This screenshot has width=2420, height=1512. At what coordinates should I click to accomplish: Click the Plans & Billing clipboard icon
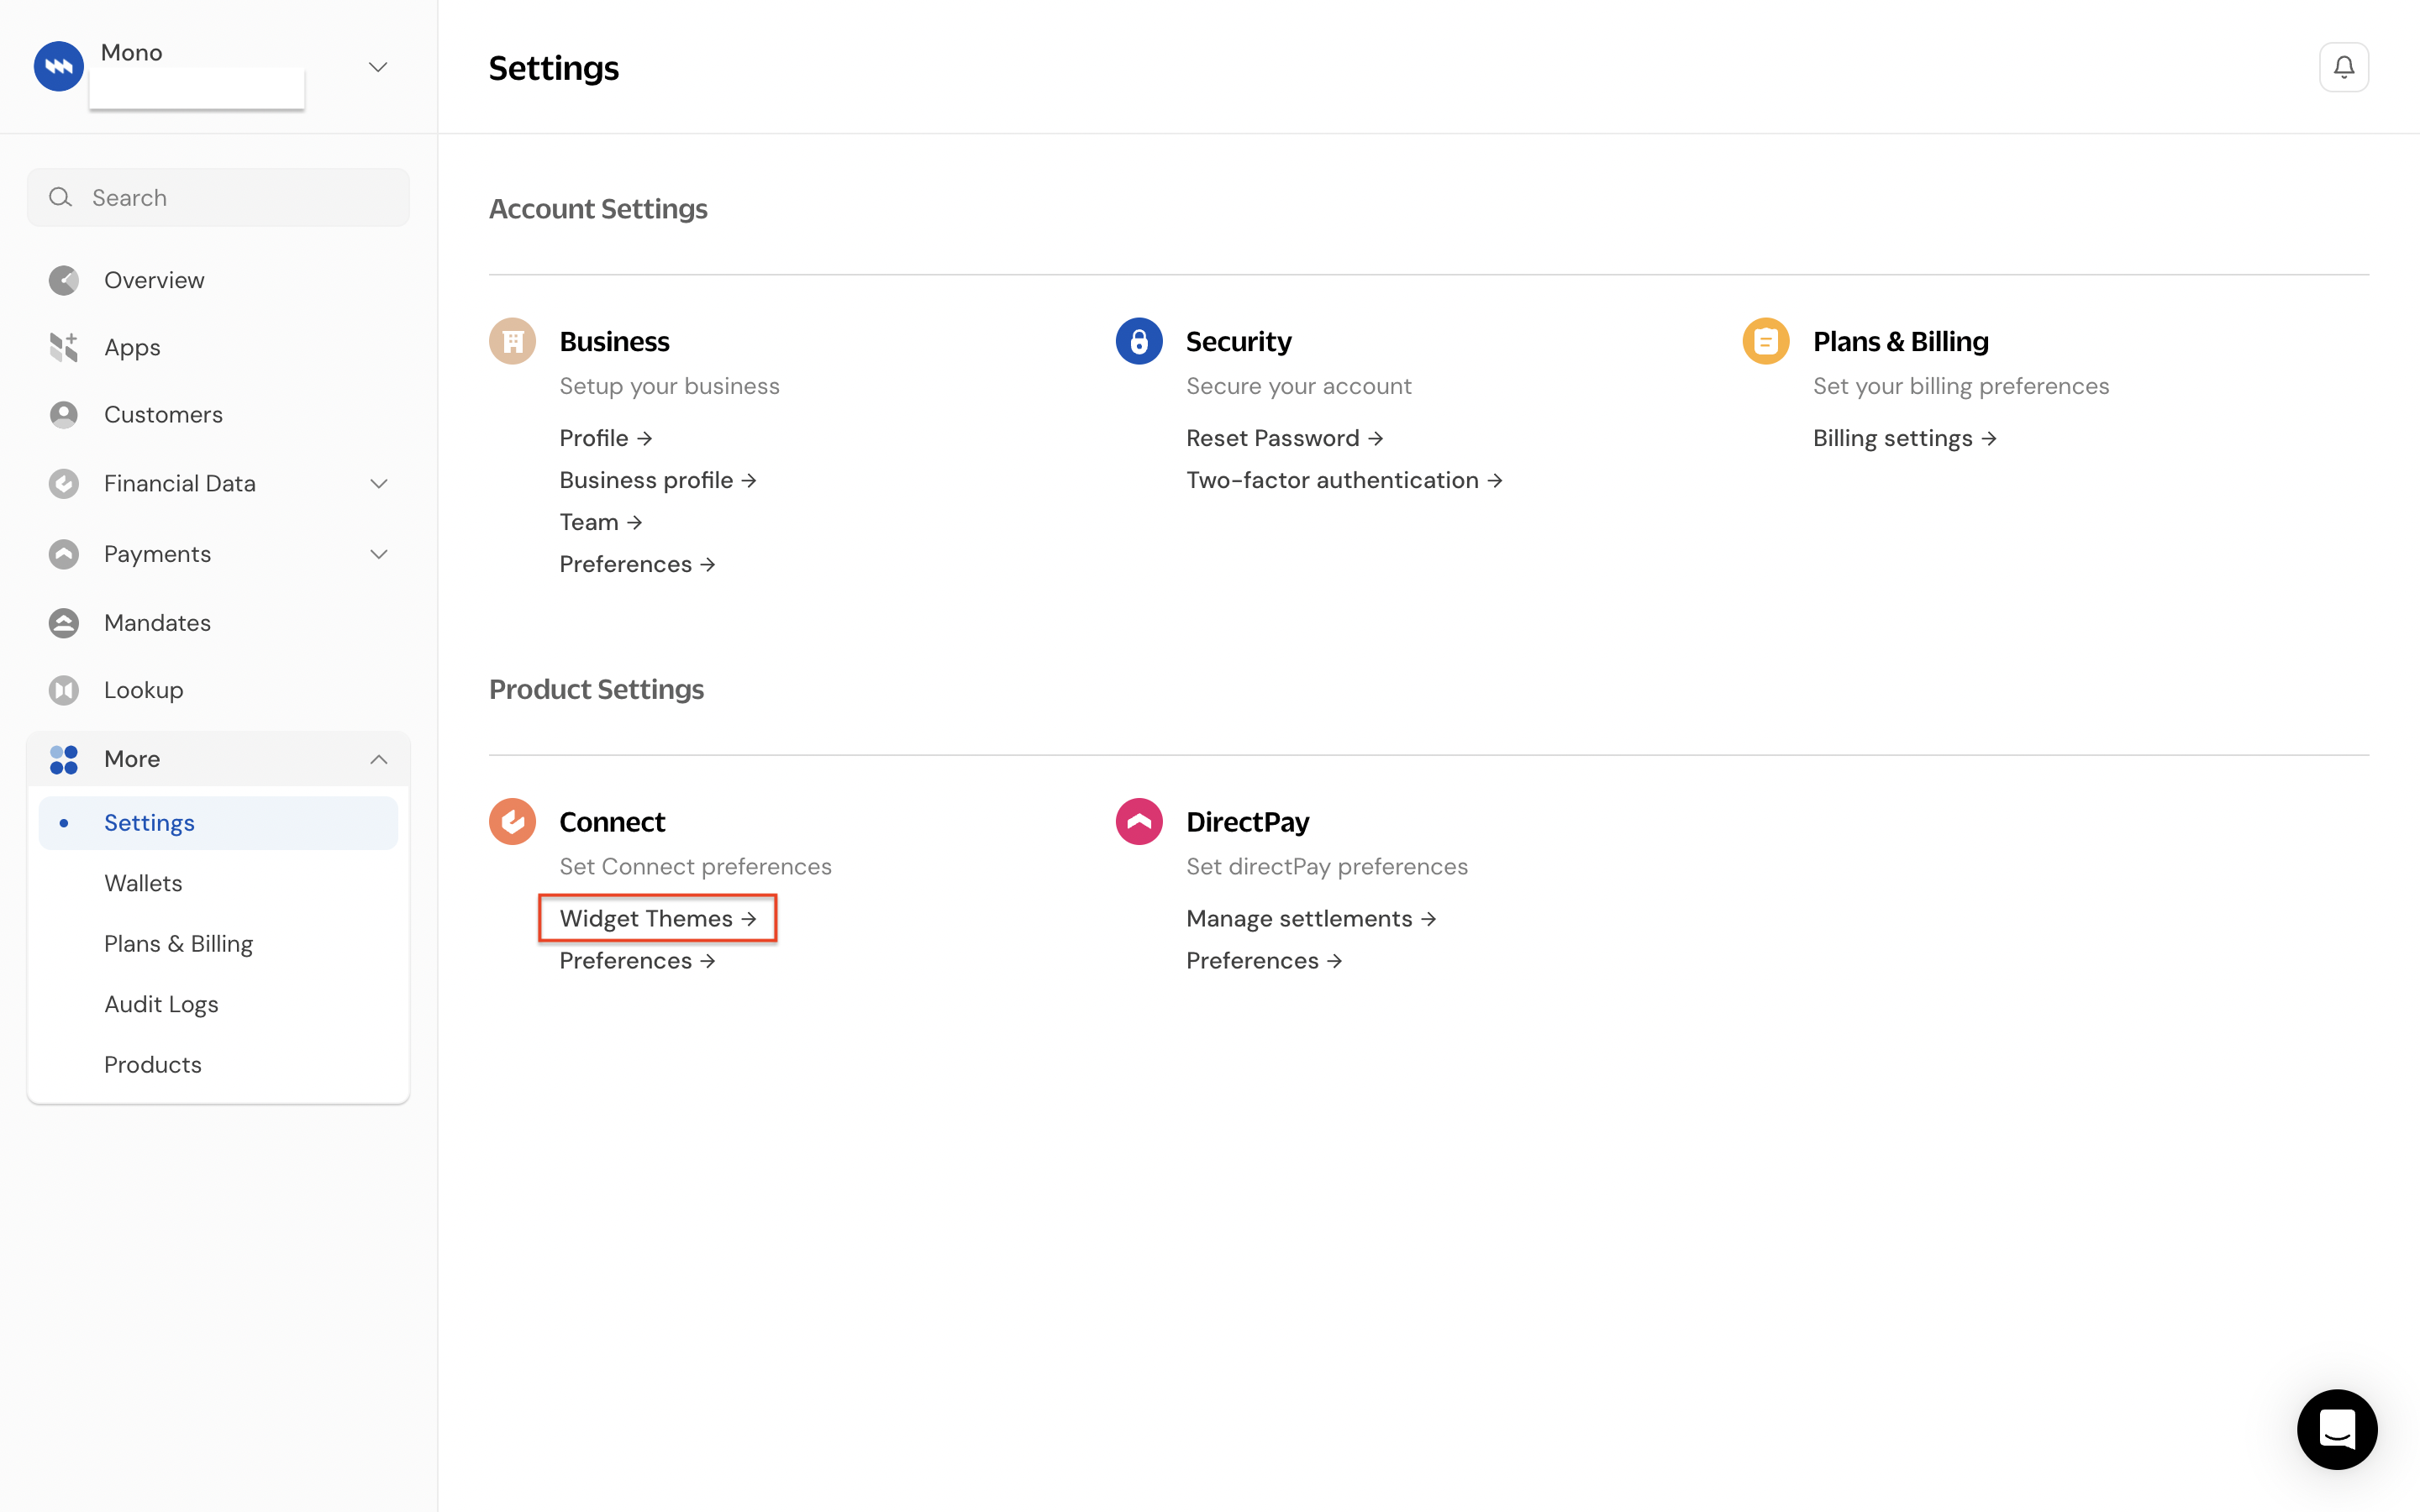coord(1765,341)
